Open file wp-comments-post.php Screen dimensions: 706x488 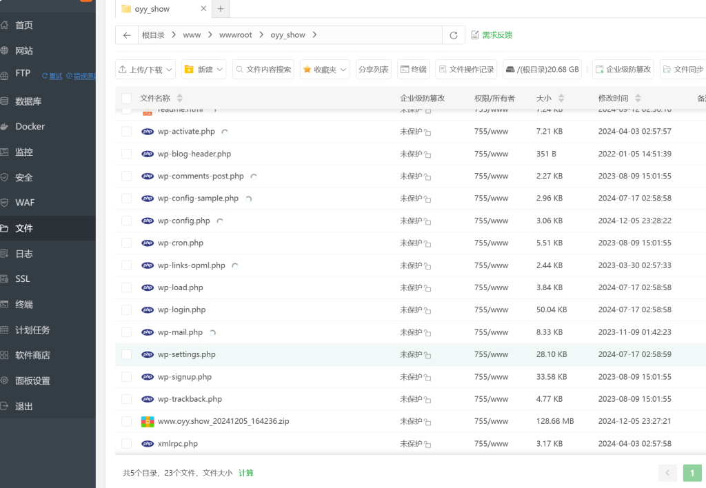(x=201, y=176)
